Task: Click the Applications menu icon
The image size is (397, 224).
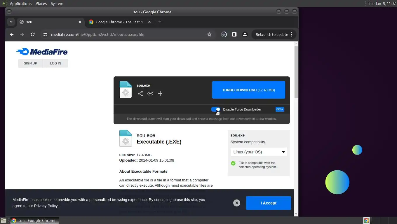Action: pos(5,3)
